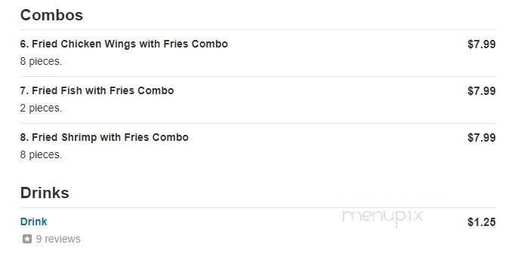Click the $7.99 price for fried shrimp combo
Viewport: 518px width, 278px height.
[481, 138]
